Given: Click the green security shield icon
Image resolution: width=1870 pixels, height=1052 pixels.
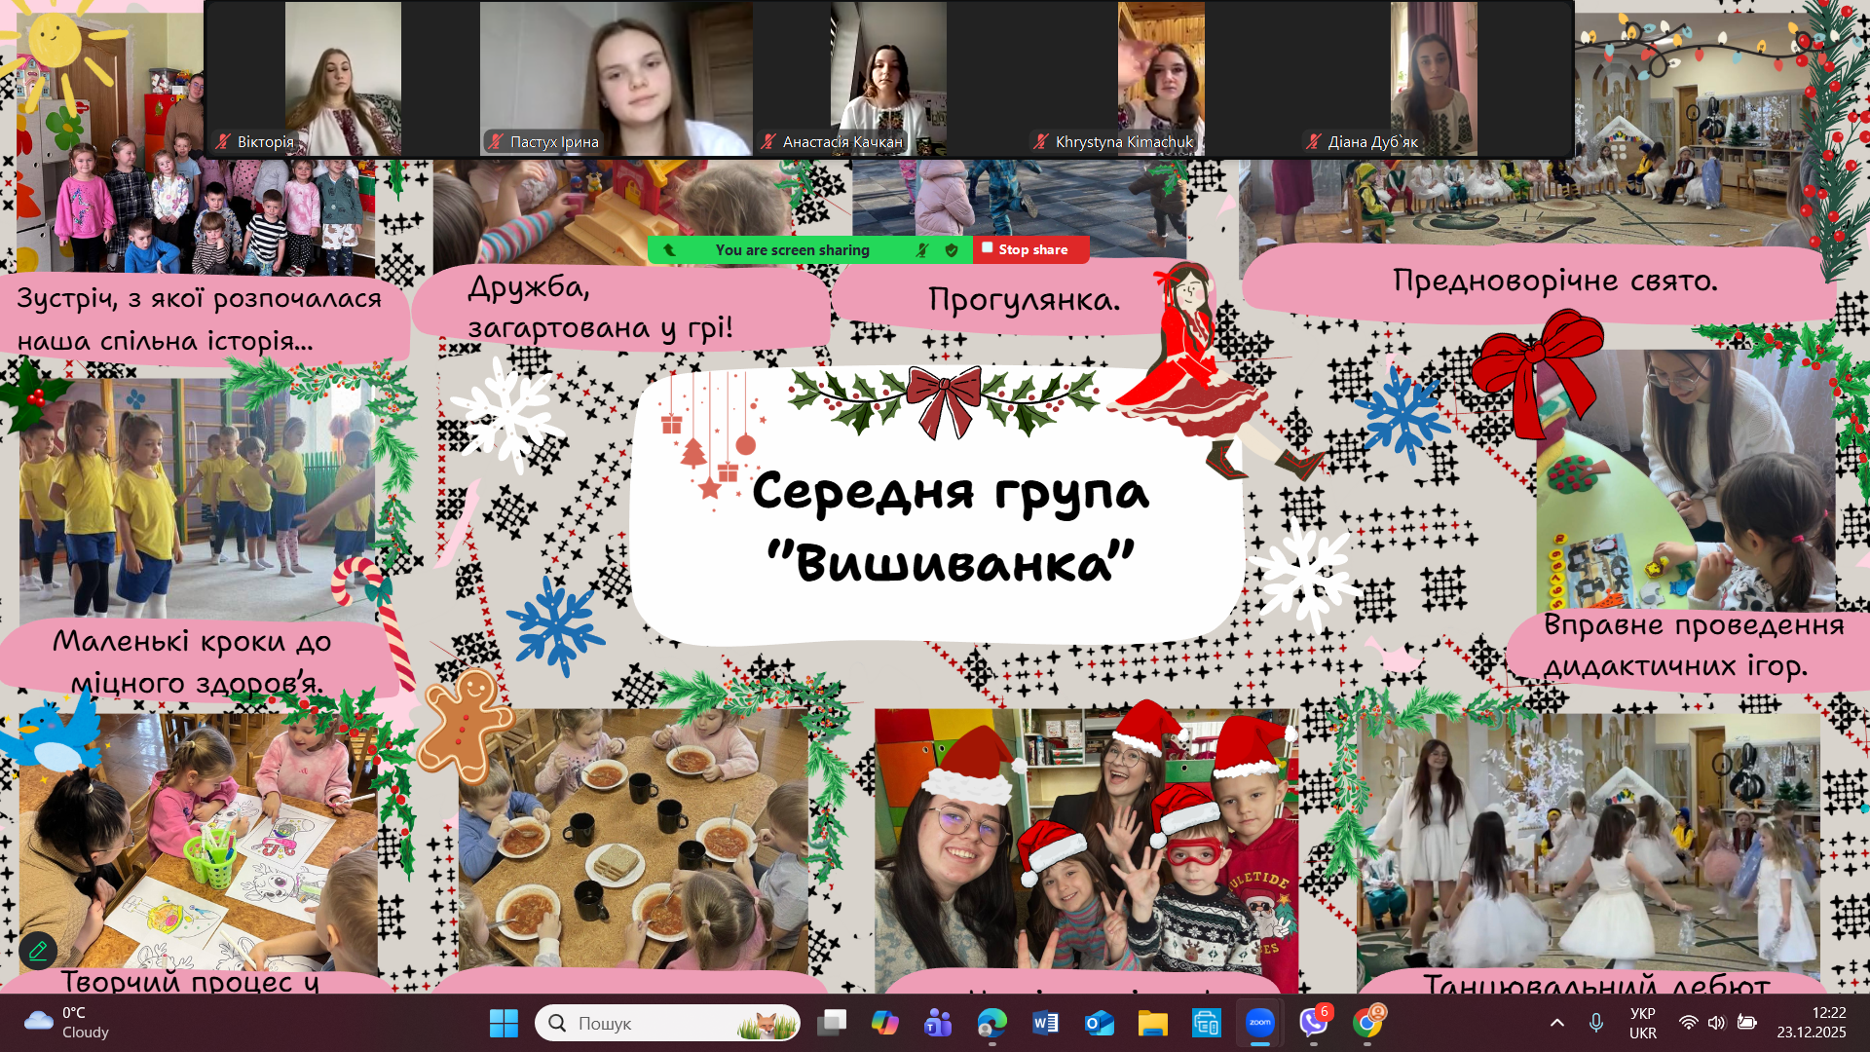Looking at the screenshot, I should [x=952, y=250].
